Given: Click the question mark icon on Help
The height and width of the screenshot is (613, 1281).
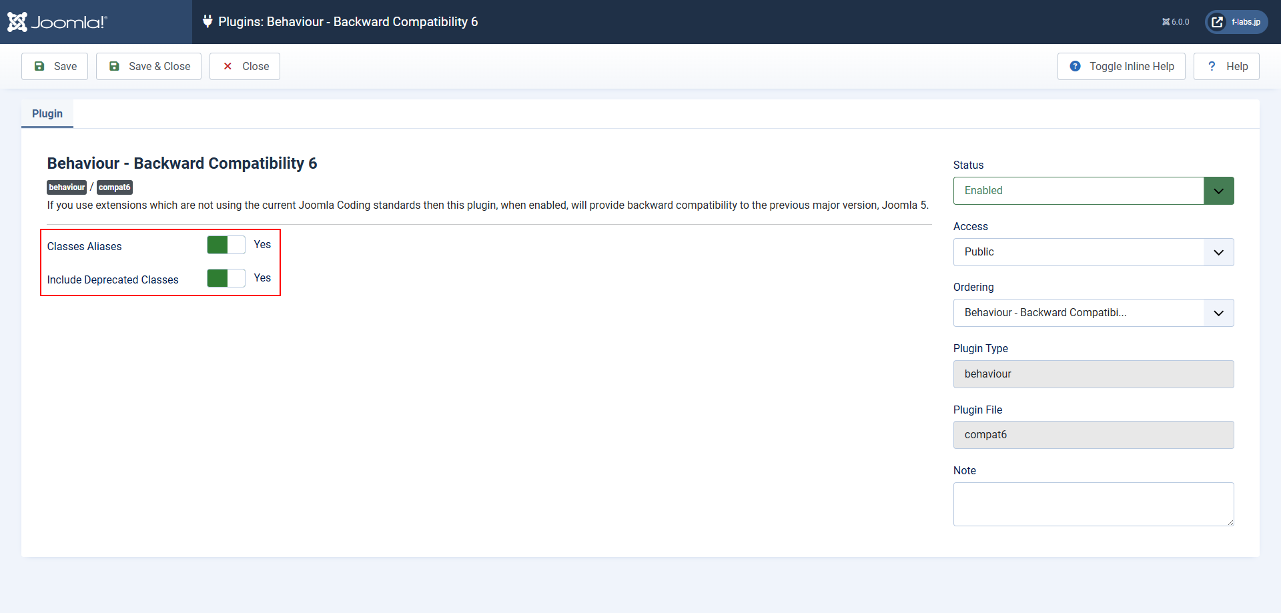Looking at the screenshot, I should 1212,66.
